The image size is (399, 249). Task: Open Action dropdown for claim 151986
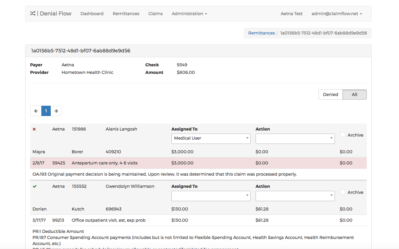coord(295,138)
